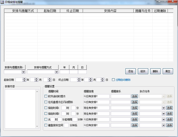The image size is (178, 137).
Task: Click the 修改 (Modify) button
Action: tap(143, 71)
